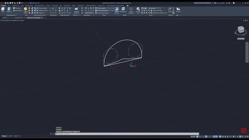Click the Политело tool
This screenshot has height=140, width=249.
click(17, 8)
